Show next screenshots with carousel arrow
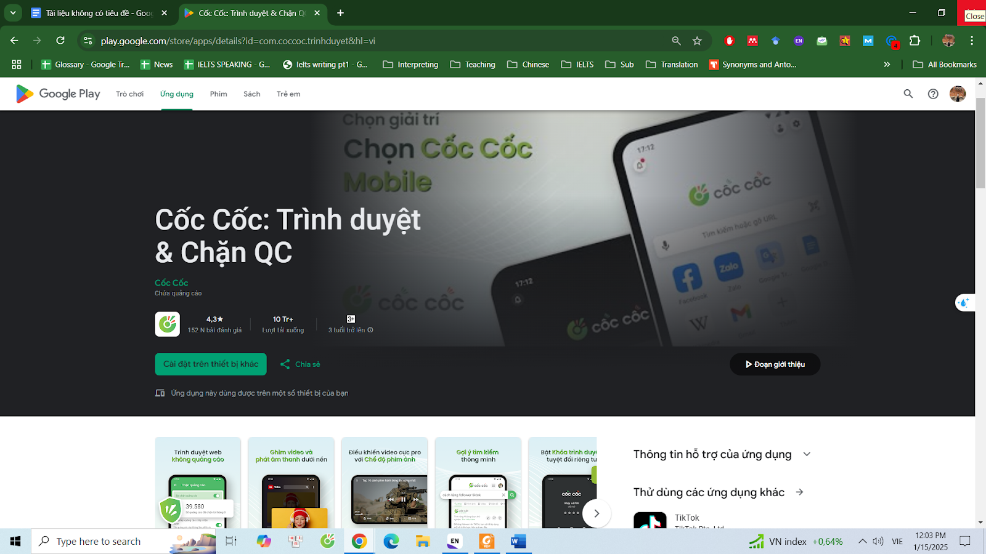986x554 pixels. point(596,513)
